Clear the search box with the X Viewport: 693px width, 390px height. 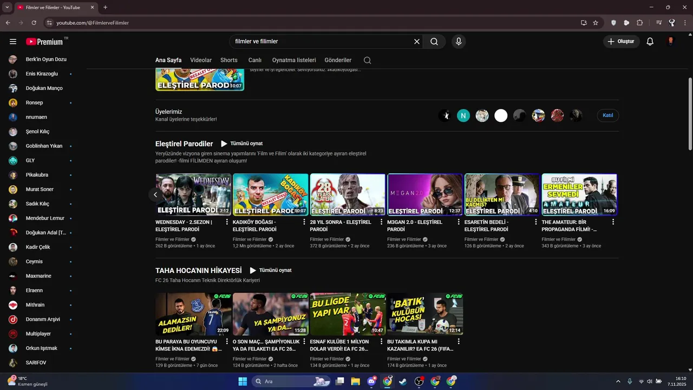pyautogui.click(x=417, y=42)
